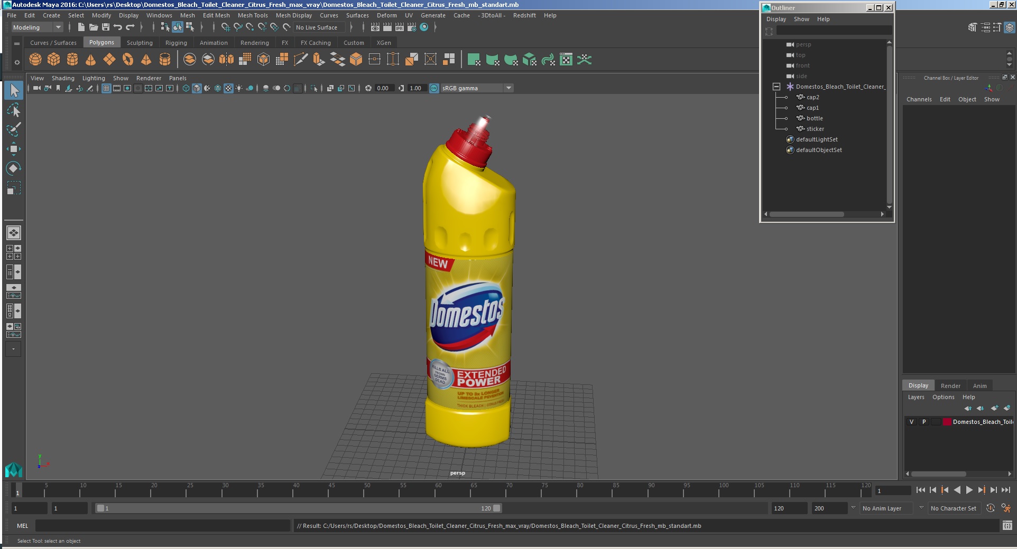This screenshot has height=549, width=1017.
Task: Open the Shading panel menu
Action: [63, 78]
